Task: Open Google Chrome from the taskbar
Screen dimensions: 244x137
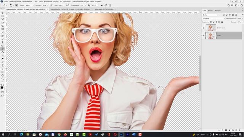Action: tap(59, 134)
